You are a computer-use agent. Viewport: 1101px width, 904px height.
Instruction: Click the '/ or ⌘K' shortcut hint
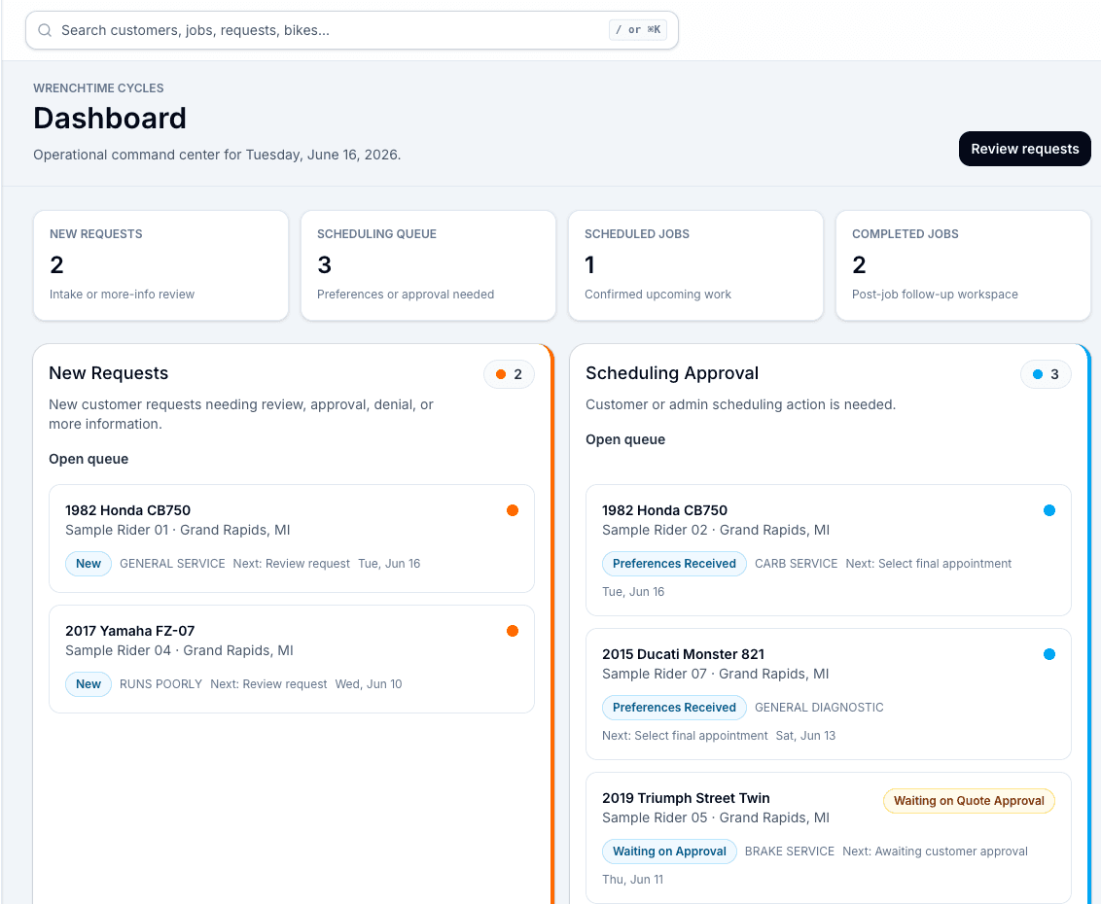pos(638,29)
